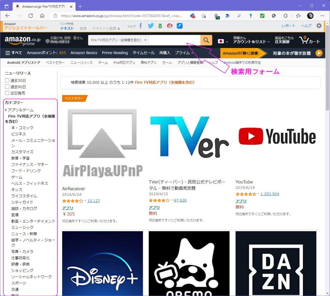
Task: Share via red round icon in toolbar
Action: tap(170, 26)
